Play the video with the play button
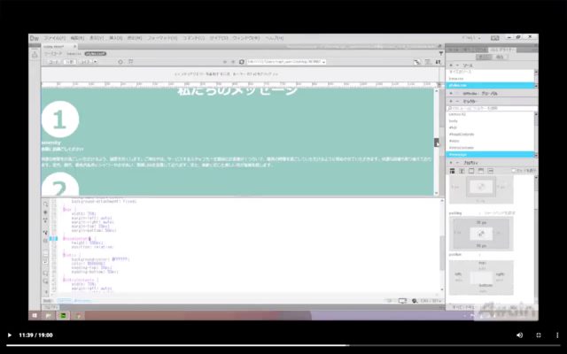Screen dimensions: 567x354 tap(10, 335)
